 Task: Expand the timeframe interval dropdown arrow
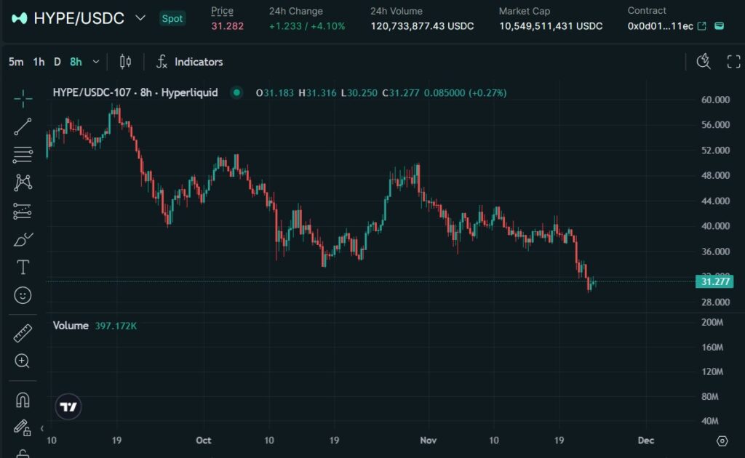(x=96, y=62)
